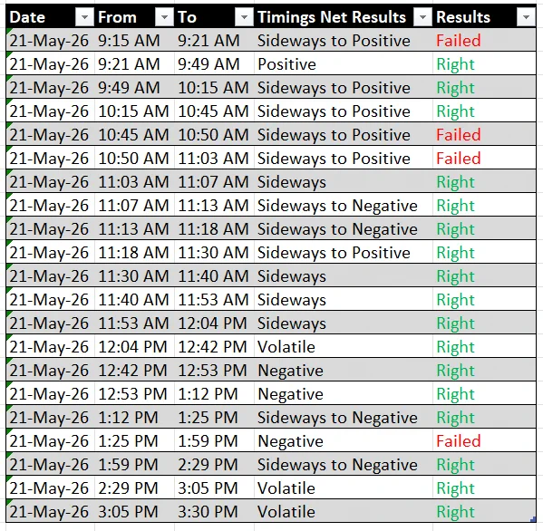Open the Results column filter dropdown
Viewport: 543px width, 531px height.
[x=526, y=17]
